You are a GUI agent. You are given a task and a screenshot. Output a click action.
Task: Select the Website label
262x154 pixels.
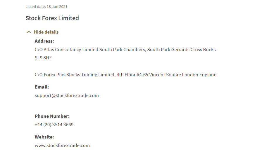pyautogui.click(x=44, y=137)
